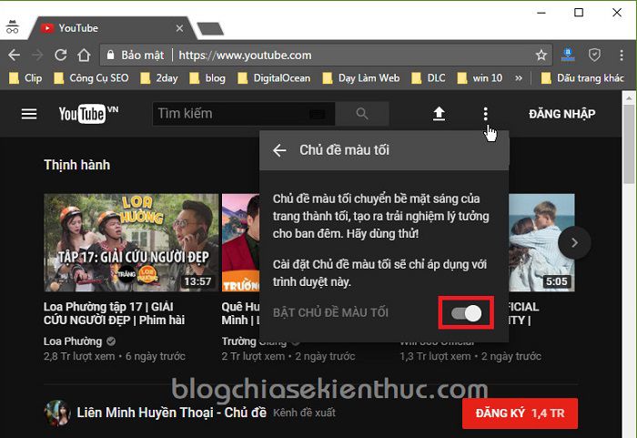Screen dimensions: 637x438
Task: Click the upload video arrow icon
Action: (439, 114)
